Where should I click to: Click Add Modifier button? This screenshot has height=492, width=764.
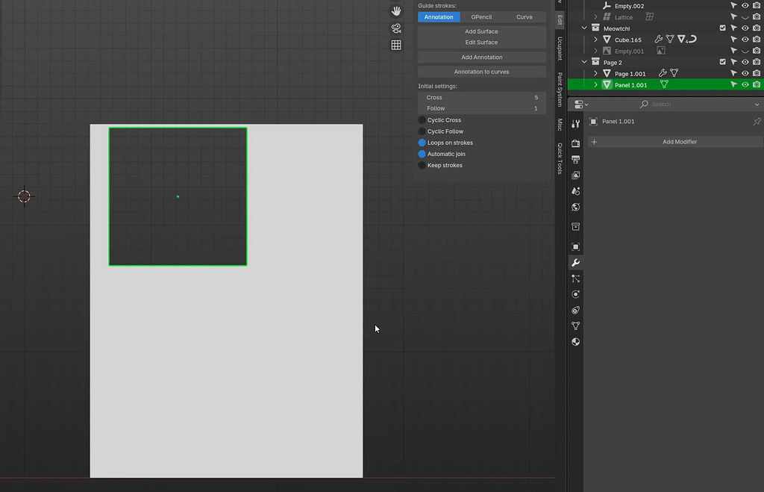point(674,142)
